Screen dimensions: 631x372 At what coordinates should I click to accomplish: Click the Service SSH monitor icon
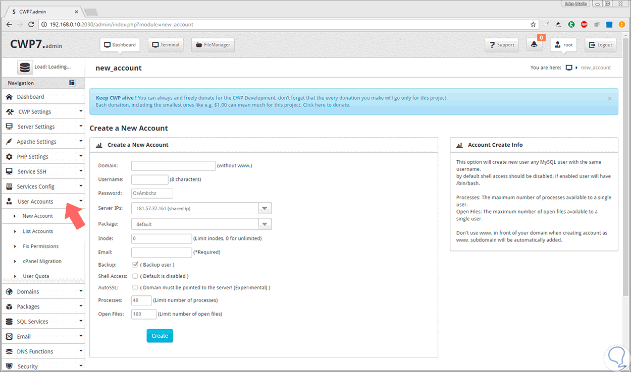9,171
